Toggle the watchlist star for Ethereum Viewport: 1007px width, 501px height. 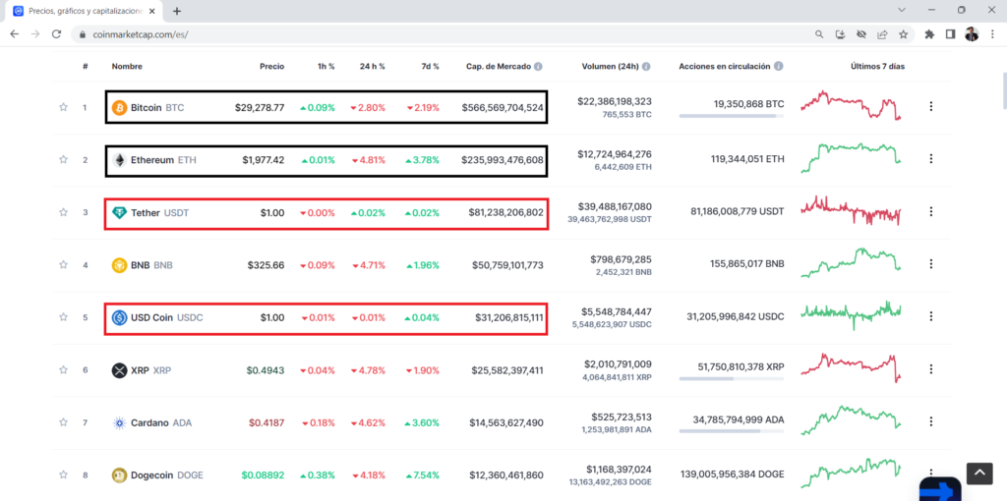(x=64, y=160)
